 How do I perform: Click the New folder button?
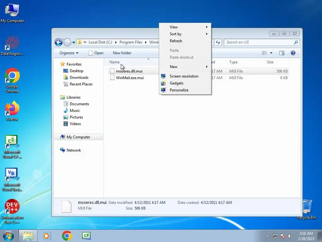tap(122, 53)
